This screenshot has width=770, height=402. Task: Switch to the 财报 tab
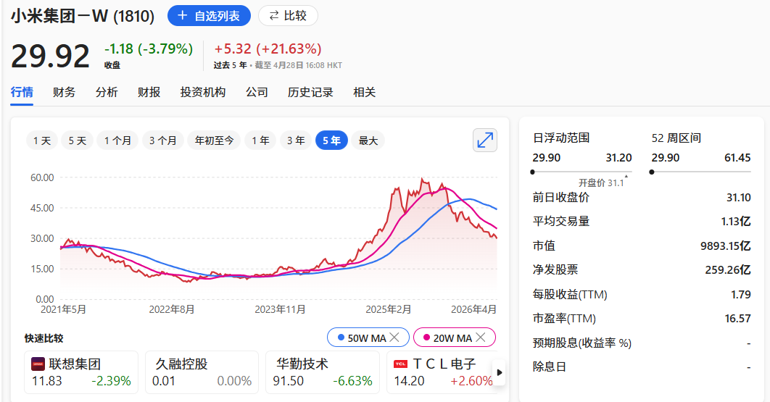(x=149, y=92)
